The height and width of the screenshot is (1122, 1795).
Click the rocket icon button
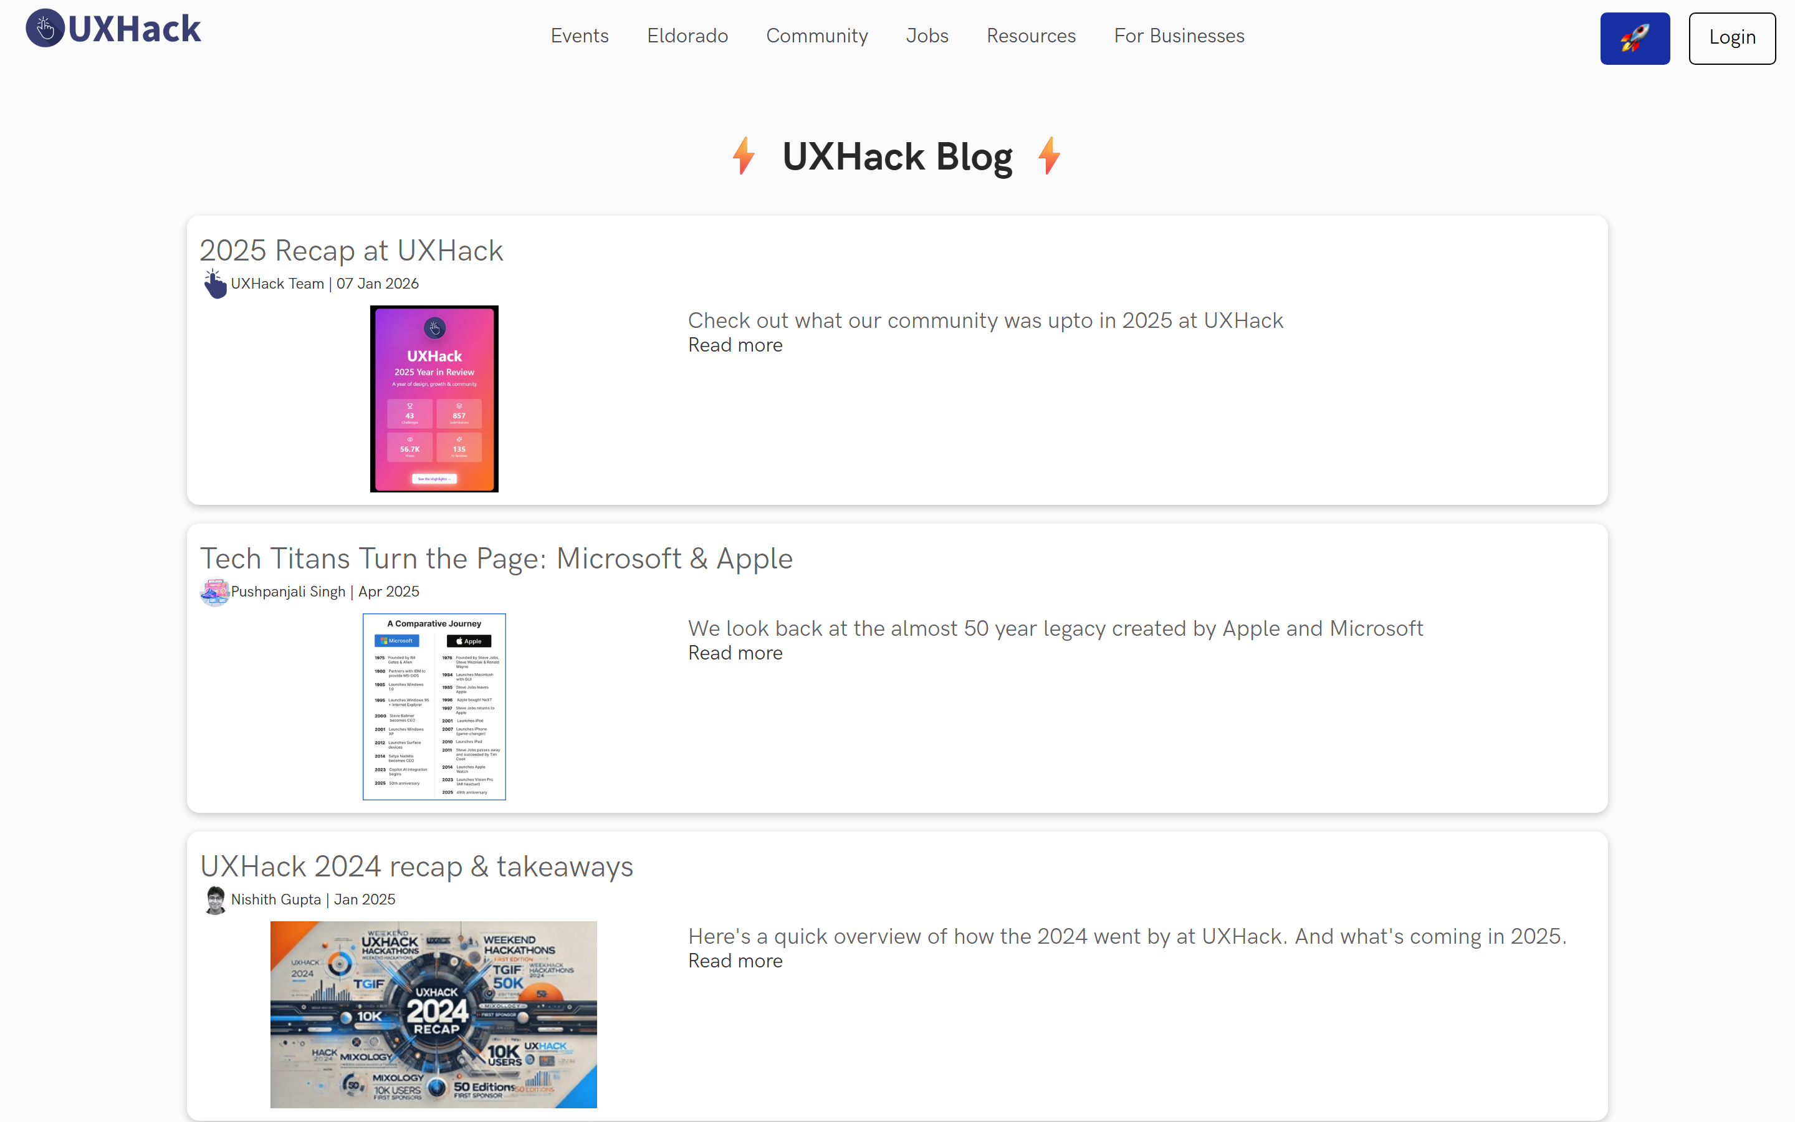pyautogui.click(x=1635, y=39)
